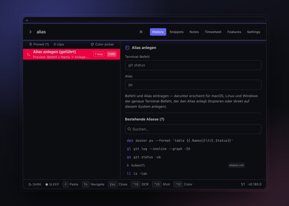Open the Timesheet tab
The width and height of the screenshot is (289, 206).
coord(213,32)
